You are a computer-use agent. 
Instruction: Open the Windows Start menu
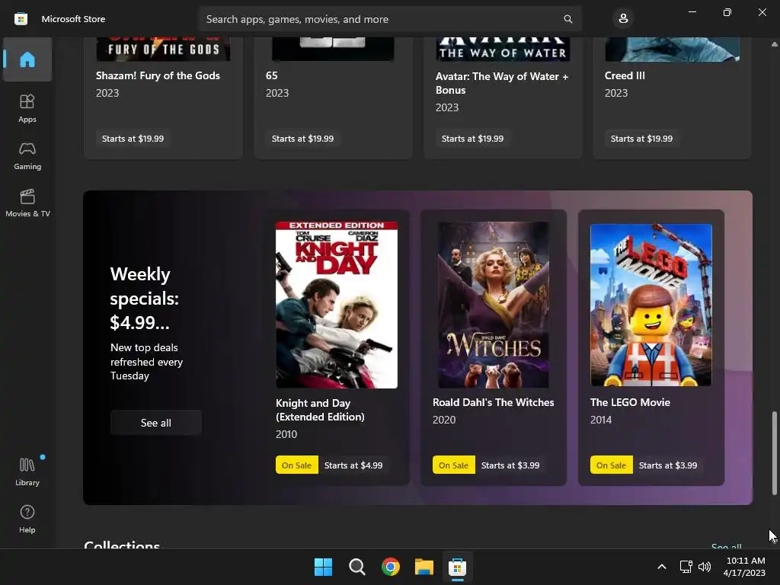coord(323,567)
